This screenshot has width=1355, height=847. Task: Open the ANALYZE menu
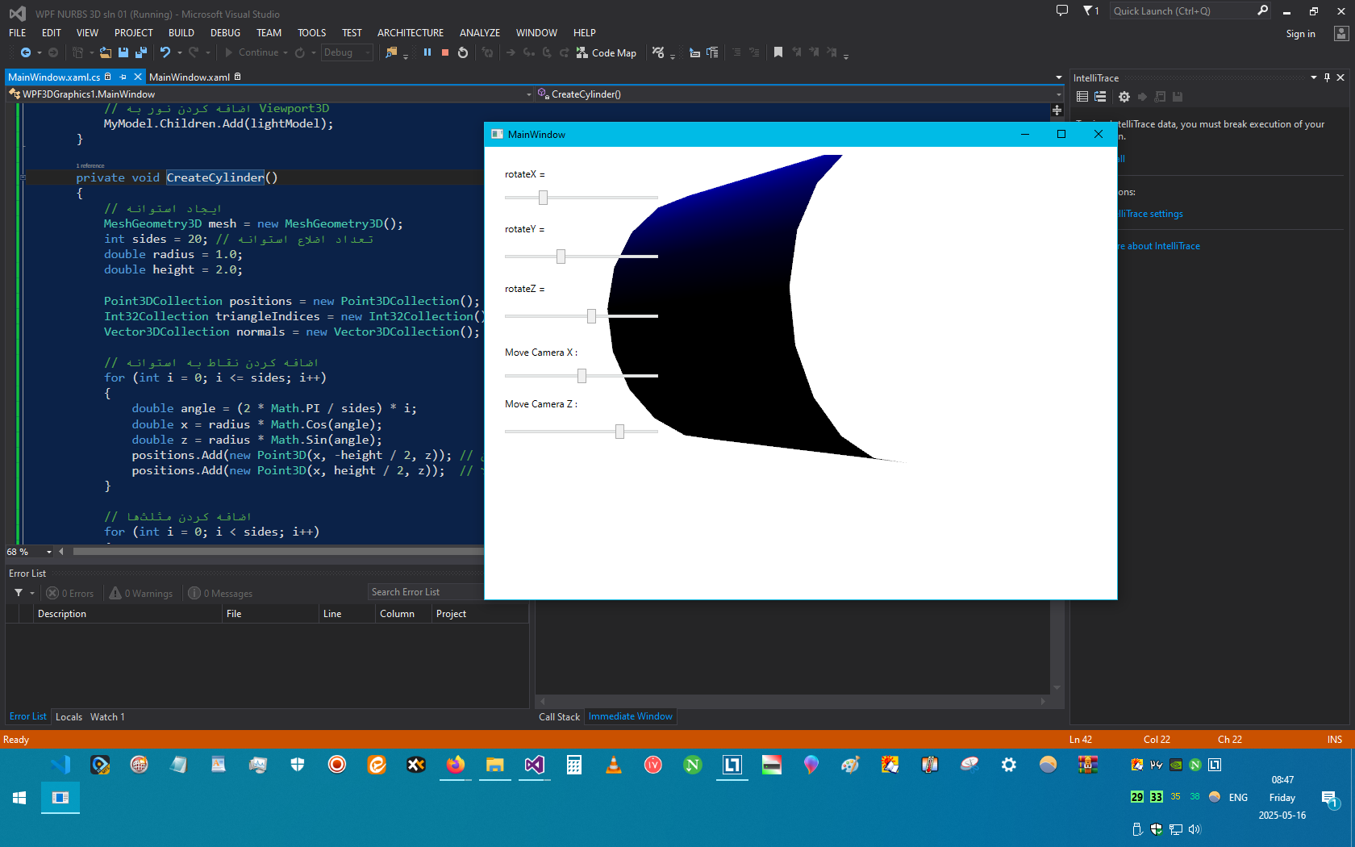[x=480, y=33]
